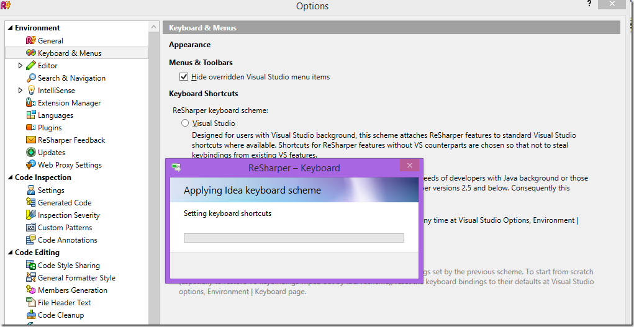Collapse the Code Inspection section

point(10,177)
